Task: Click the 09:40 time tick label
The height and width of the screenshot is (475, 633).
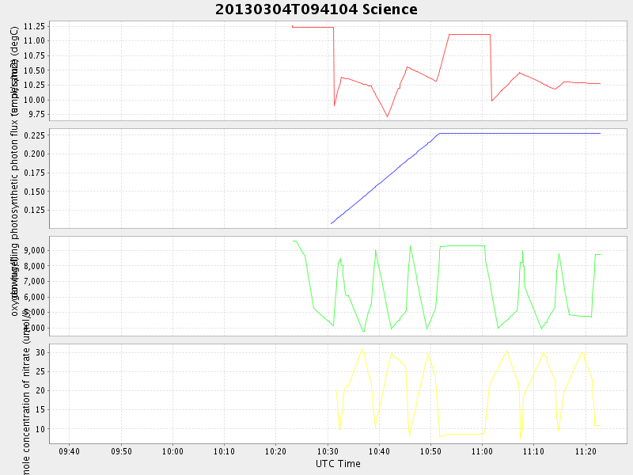Action: tap(70, 451)
